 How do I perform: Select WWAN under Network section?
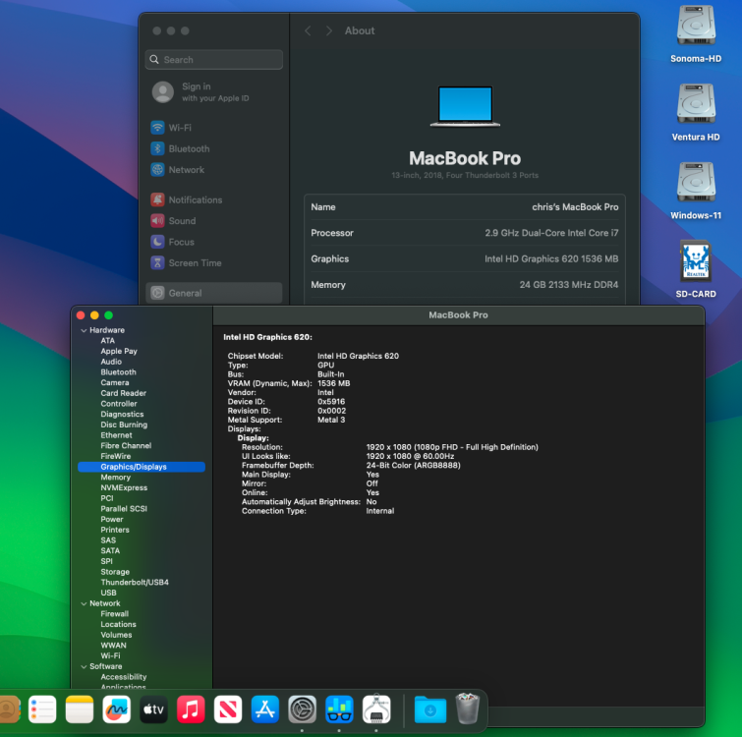[114, 646]
